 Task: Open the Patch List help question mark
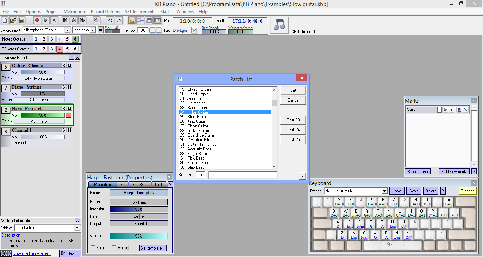(302, 176)
